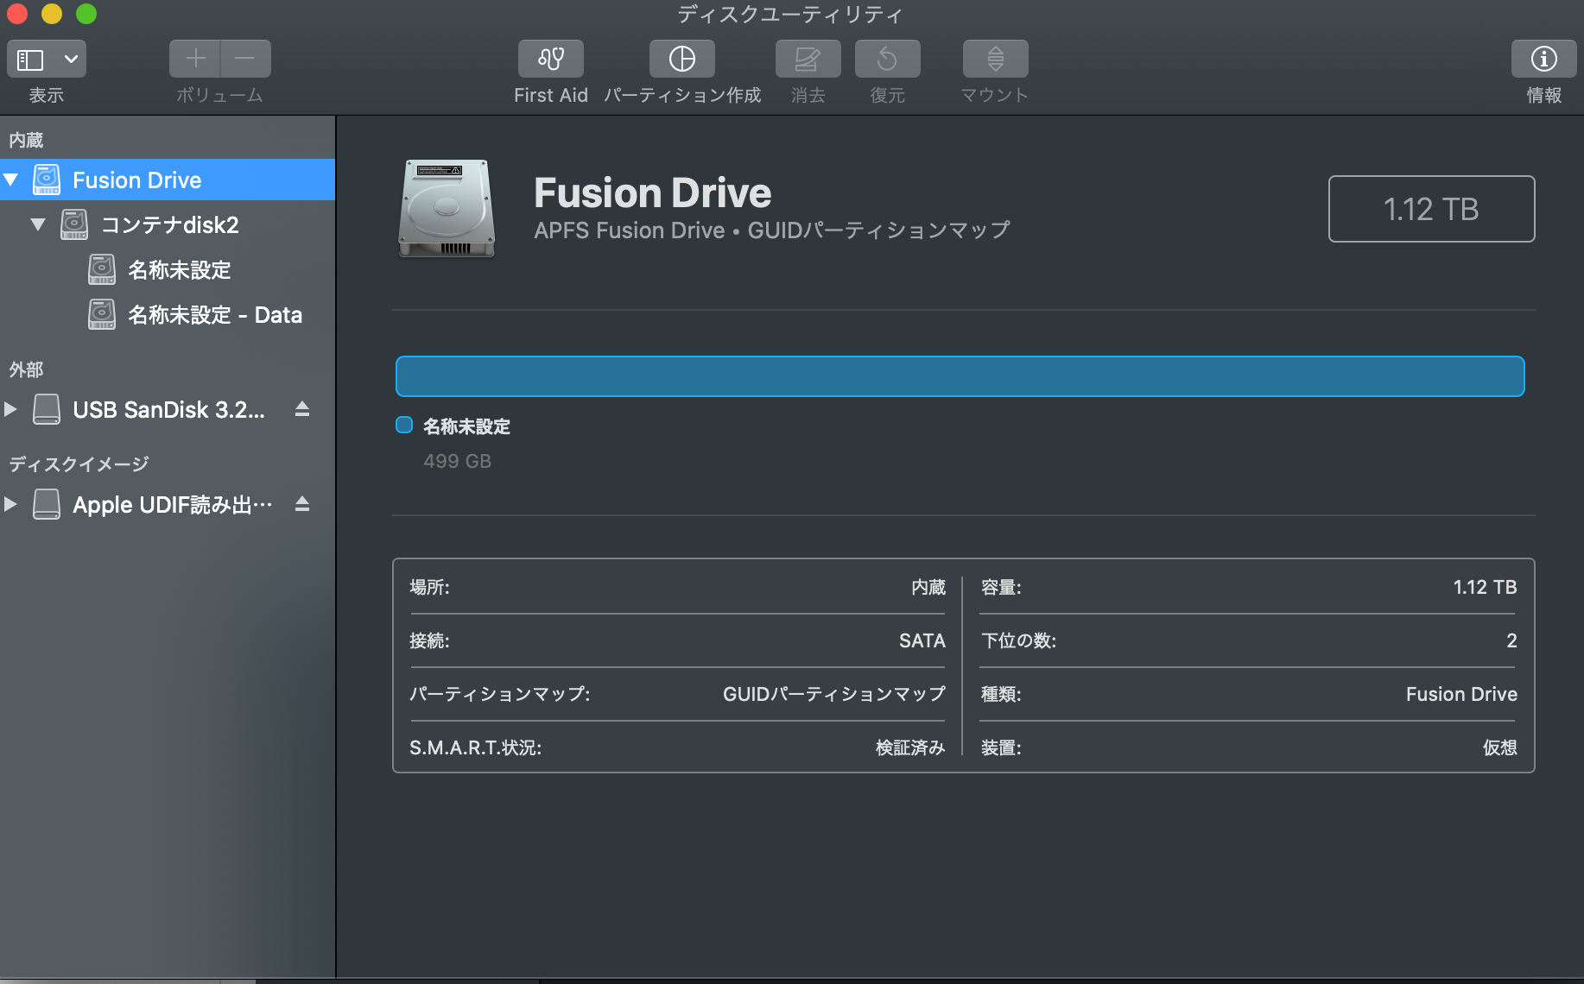Screen dimensions: 1584x984
Task: Click the マウント mount toolbar icon
Action: (995, 59)
